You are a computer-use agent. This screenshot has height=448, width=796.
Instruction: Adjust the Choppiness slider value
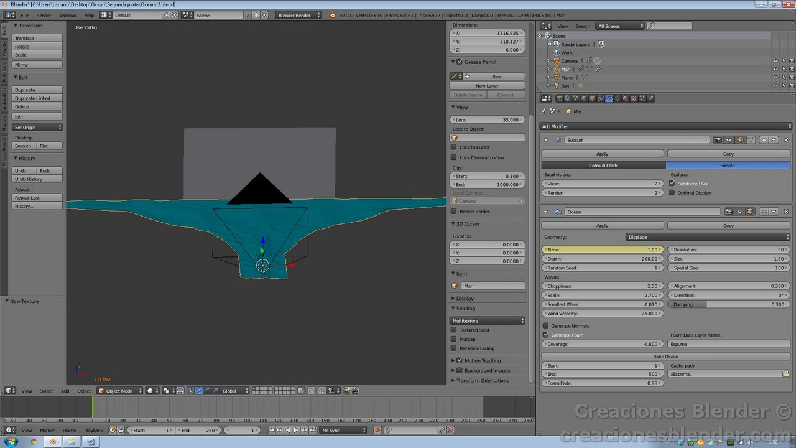tap(602, 286)
